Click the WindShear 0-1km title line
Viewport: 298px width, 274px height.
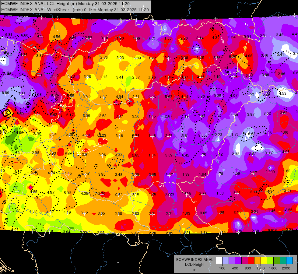tap(75, 10)
